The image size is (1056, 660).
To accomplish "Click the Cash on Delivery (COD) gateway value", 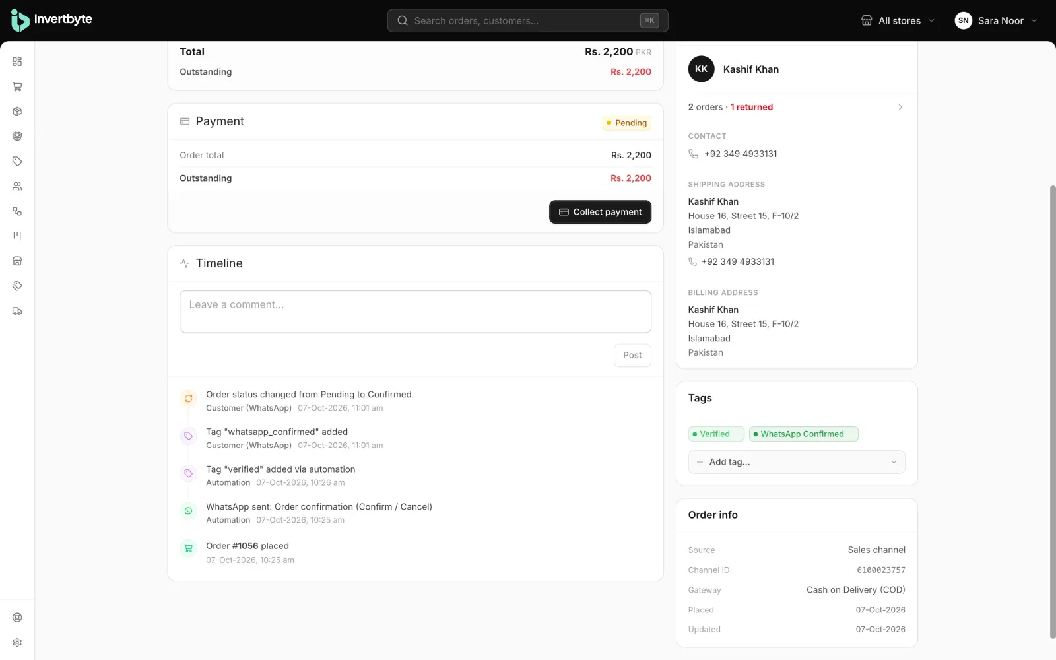I will click(x=855, y=590).
